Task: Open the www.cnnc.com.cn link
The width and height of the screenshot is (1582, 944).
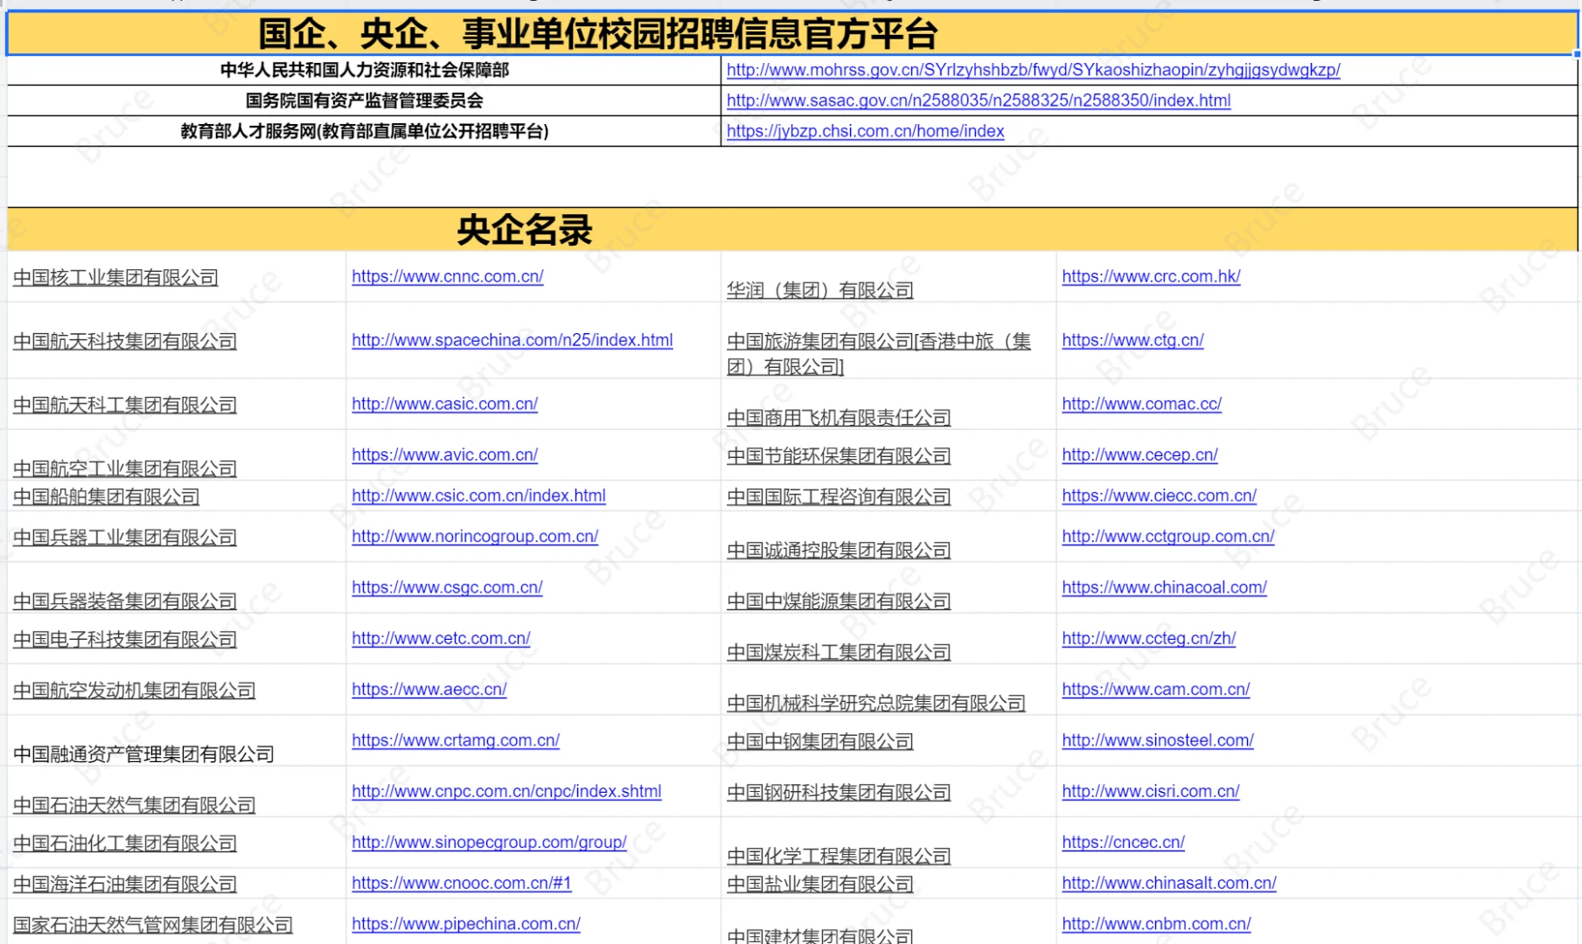Action: click(448, 276)
